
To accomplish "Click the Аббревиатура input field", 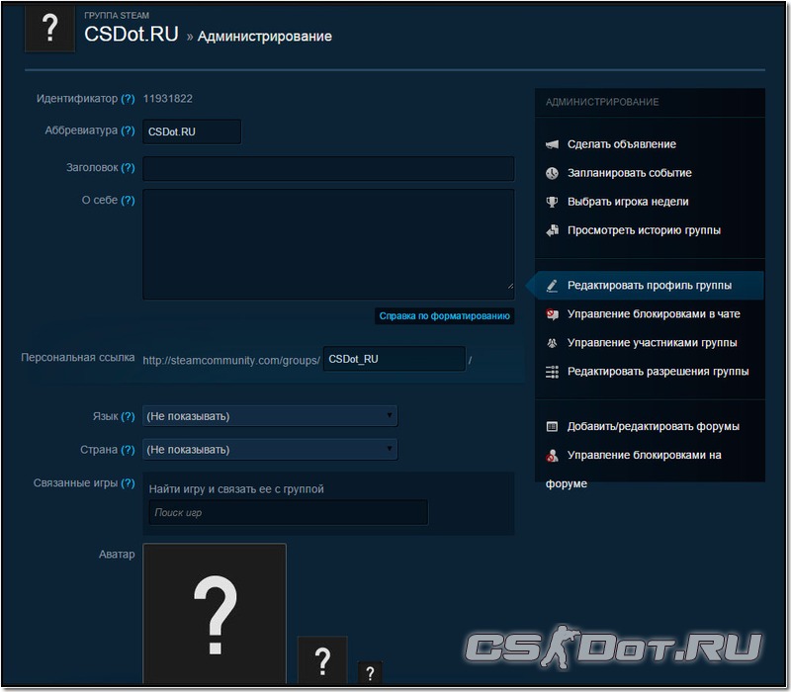I will 192,131.
